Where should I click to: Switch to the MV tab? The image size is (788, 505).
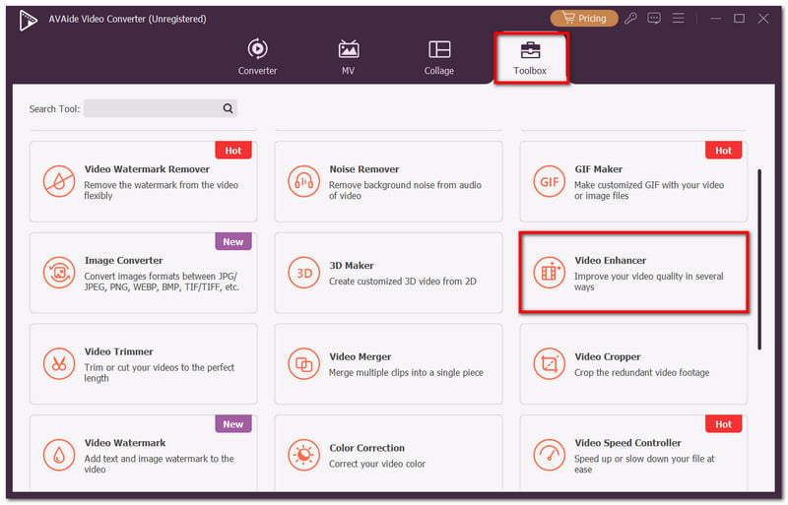(x=349, y=57)
